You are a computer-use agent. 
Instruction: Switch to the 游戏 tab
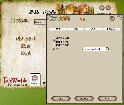pos(58,29)
